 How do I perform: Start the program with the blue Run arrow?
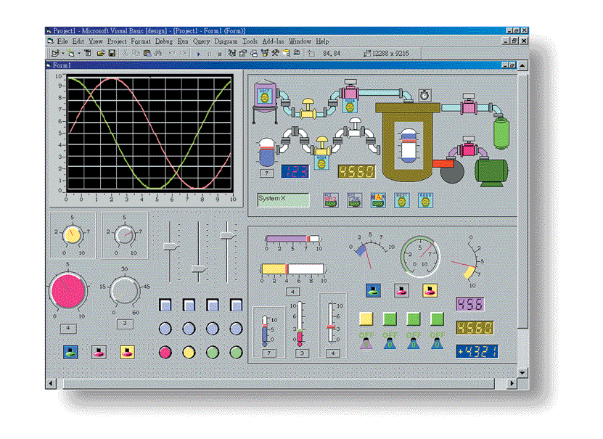coord(198,54)
